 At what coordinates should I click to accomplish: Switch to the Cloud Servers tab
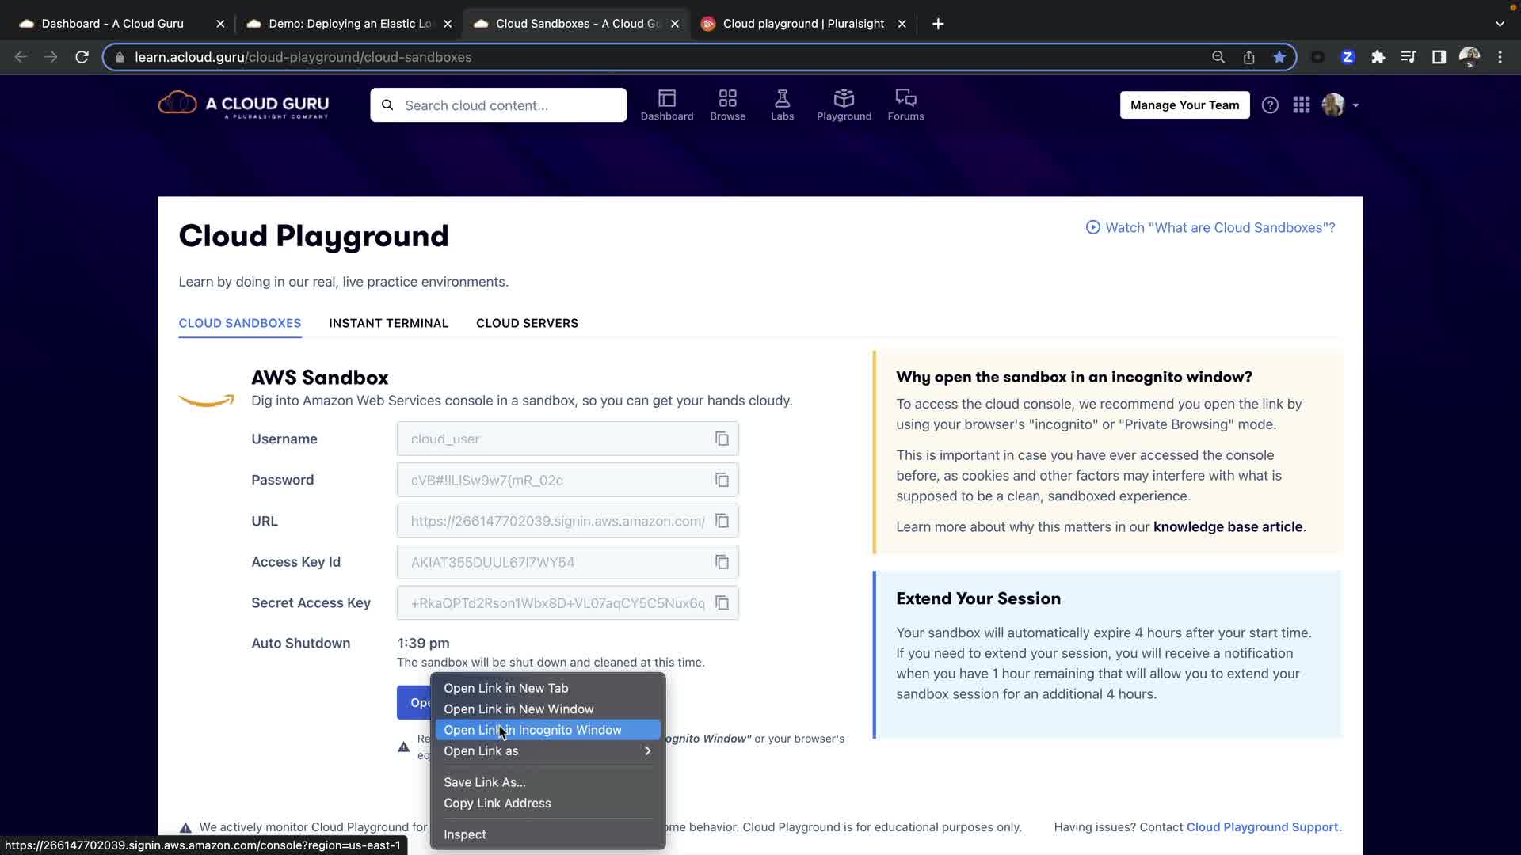point(527,323)
